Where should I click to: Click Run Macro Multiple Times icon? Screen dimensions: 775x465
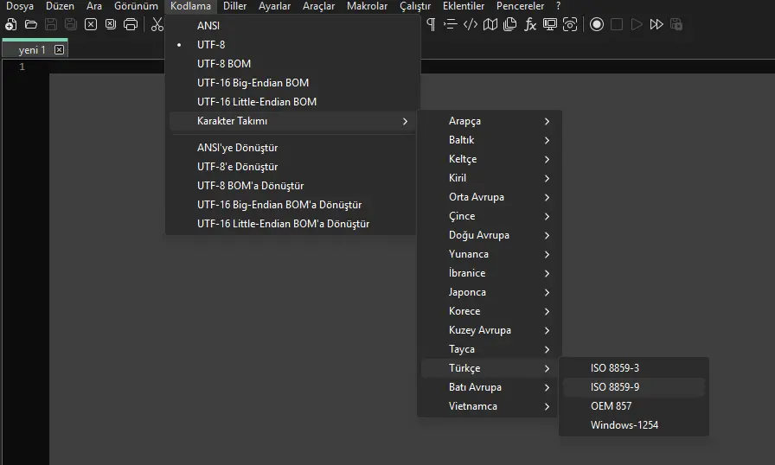pyautogui.click(x=657, y=24)
